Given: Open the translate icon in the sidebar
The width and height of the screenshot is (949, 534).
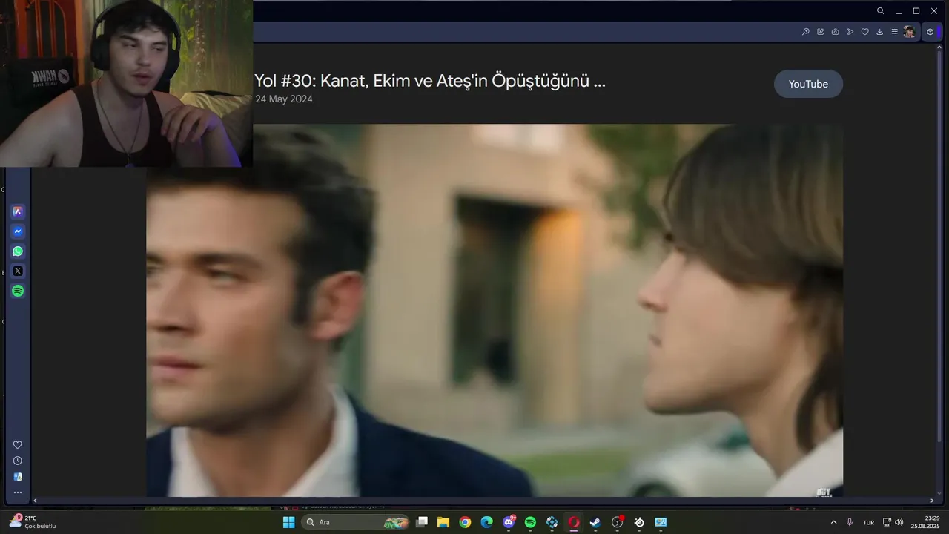Looking at the screenshot, I should point(18,477).
